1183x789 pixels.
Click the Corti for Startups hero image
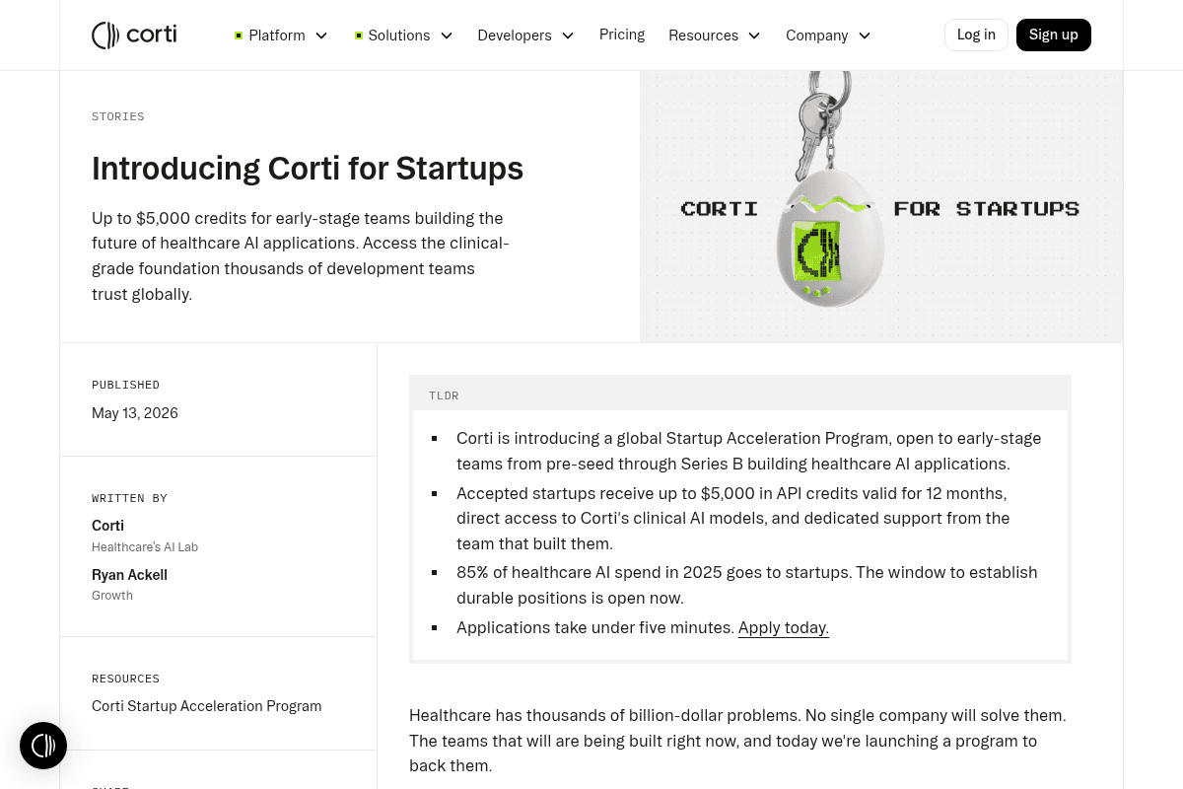click(x=881, y=206)
